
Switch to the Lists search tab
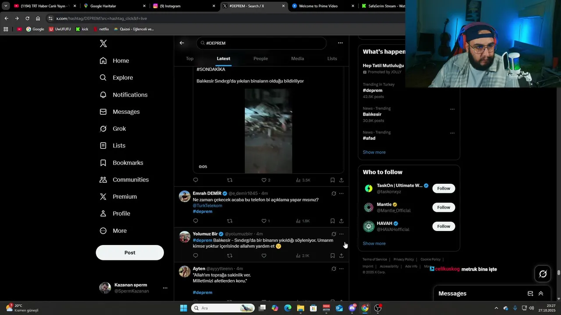click(332, 59)
